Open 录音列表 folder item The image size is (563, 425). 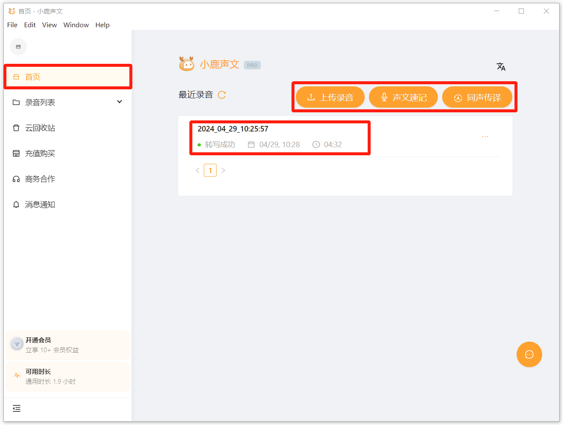(40, 103)
